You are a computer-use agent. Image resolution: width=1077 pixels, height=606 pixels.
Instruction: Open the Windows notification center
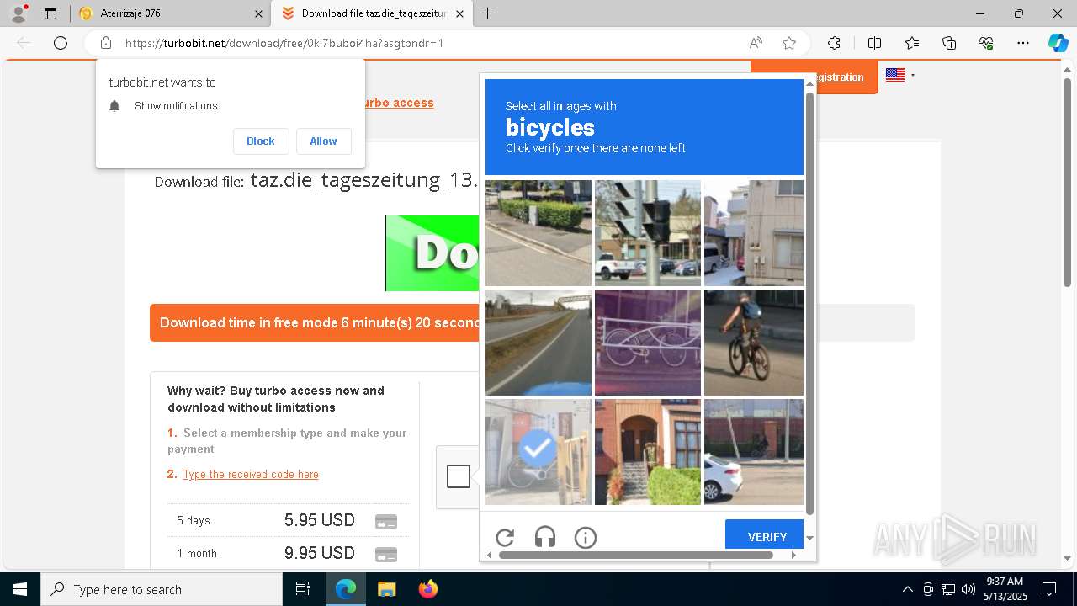[x=1049, y=589]
